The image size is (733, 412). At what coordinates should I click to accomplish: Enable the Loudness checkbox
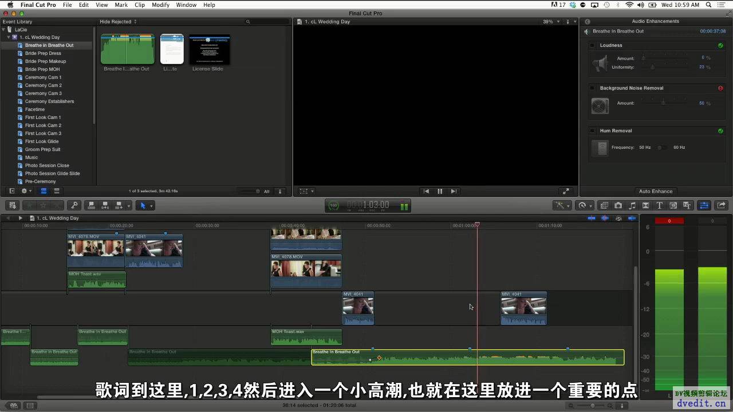[x=592, y=45]
